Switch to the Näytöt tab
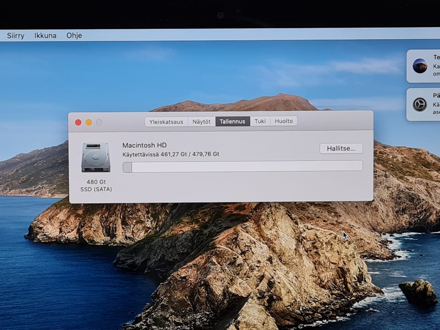440x330 pixels. 202,121
